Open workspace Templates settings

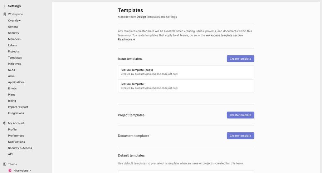point(15,58)
